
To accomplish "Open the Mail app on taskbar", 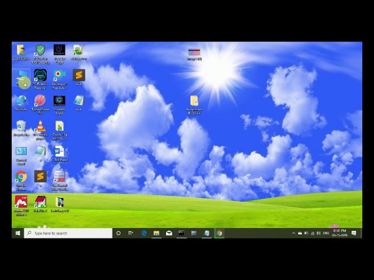I will coord(169,233).
